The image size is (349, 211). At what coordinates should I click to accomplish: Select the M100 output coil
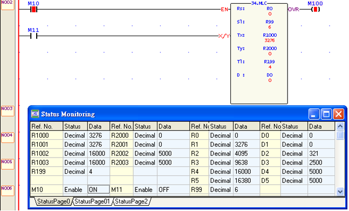coord(316,9)
